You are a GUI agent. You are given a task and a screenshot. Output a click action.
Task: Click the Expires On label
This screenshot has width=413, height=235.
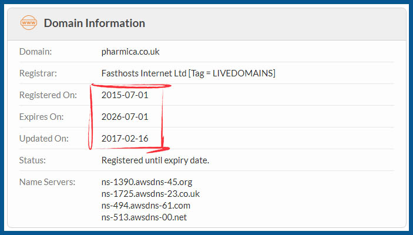[41, 117]
